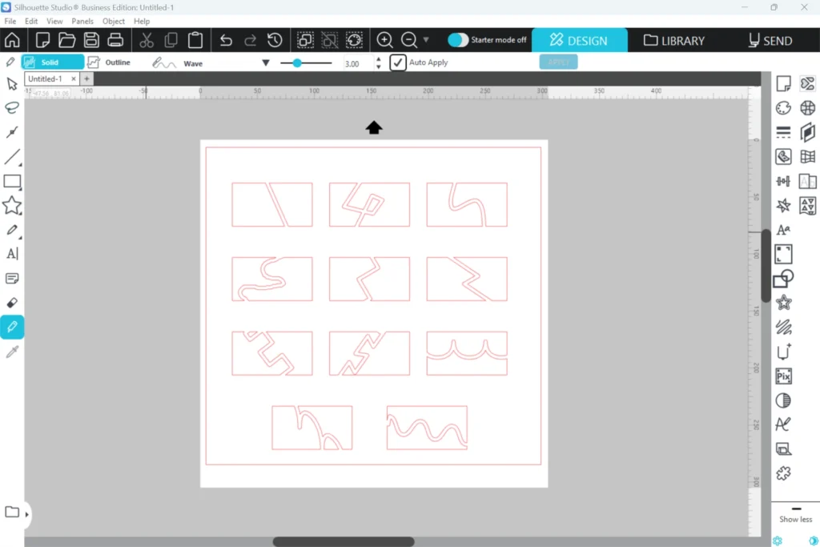Click the Cut scissors icon
This screenshot has height=547, width=820.
click(x=147, y=40)
